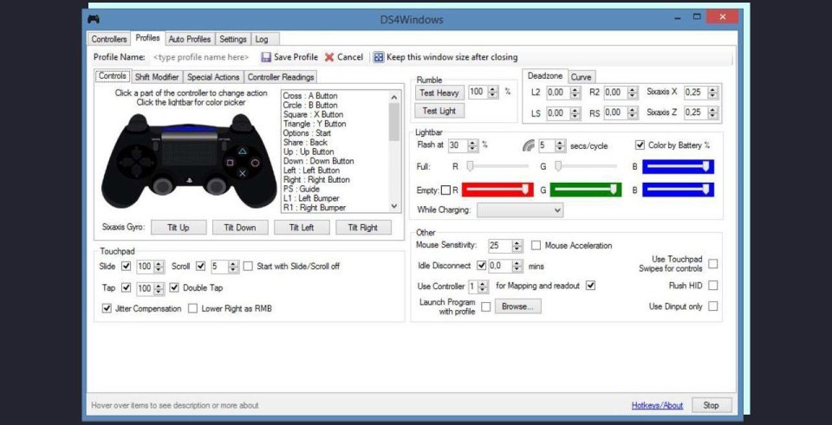
Task: Open the While Charging dropdown
Action: click(x=520, y=209)
